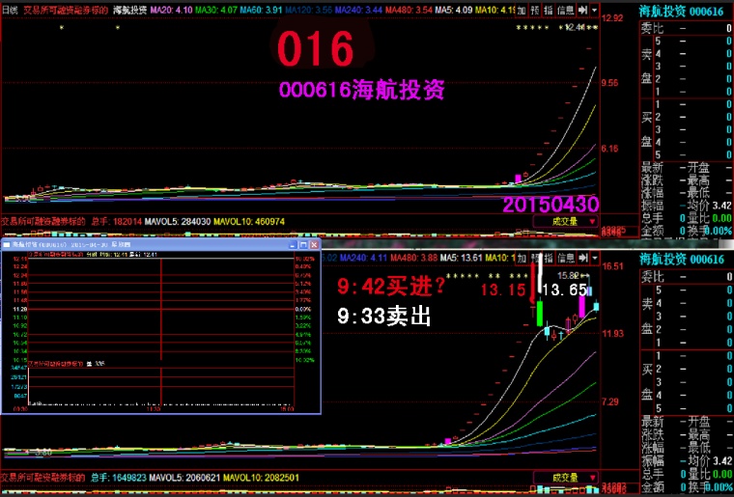Image resolution: width=734 pixels, height=497 pixels.
Task: Select the 海航投资 000616 title in upper quote panel
Action: [x=682, y=12]
